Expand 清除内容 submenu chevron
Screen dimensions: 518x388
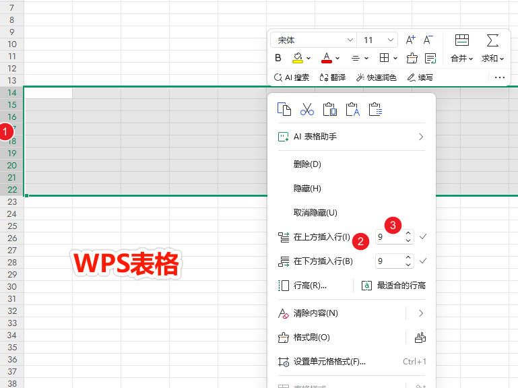421,313
